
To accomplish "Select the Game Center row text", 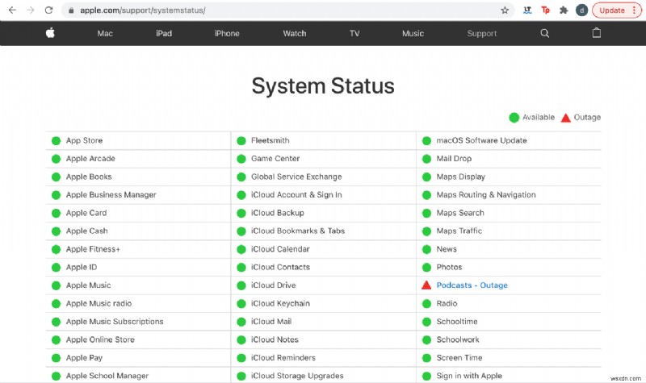I will pyautogui.click(x=275, y=158).
